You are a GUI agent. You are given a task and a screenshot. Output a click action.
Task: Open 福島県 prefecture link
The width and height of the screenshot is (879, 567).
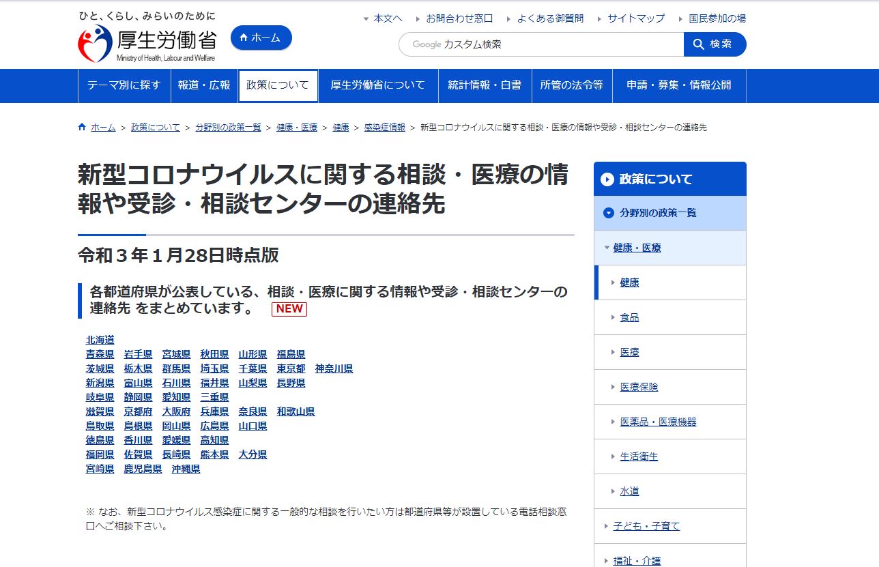pyautogui.click(x=291, y=354)
